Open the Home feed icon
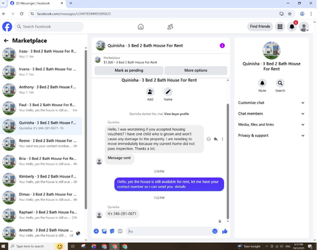 coord(141,27)
